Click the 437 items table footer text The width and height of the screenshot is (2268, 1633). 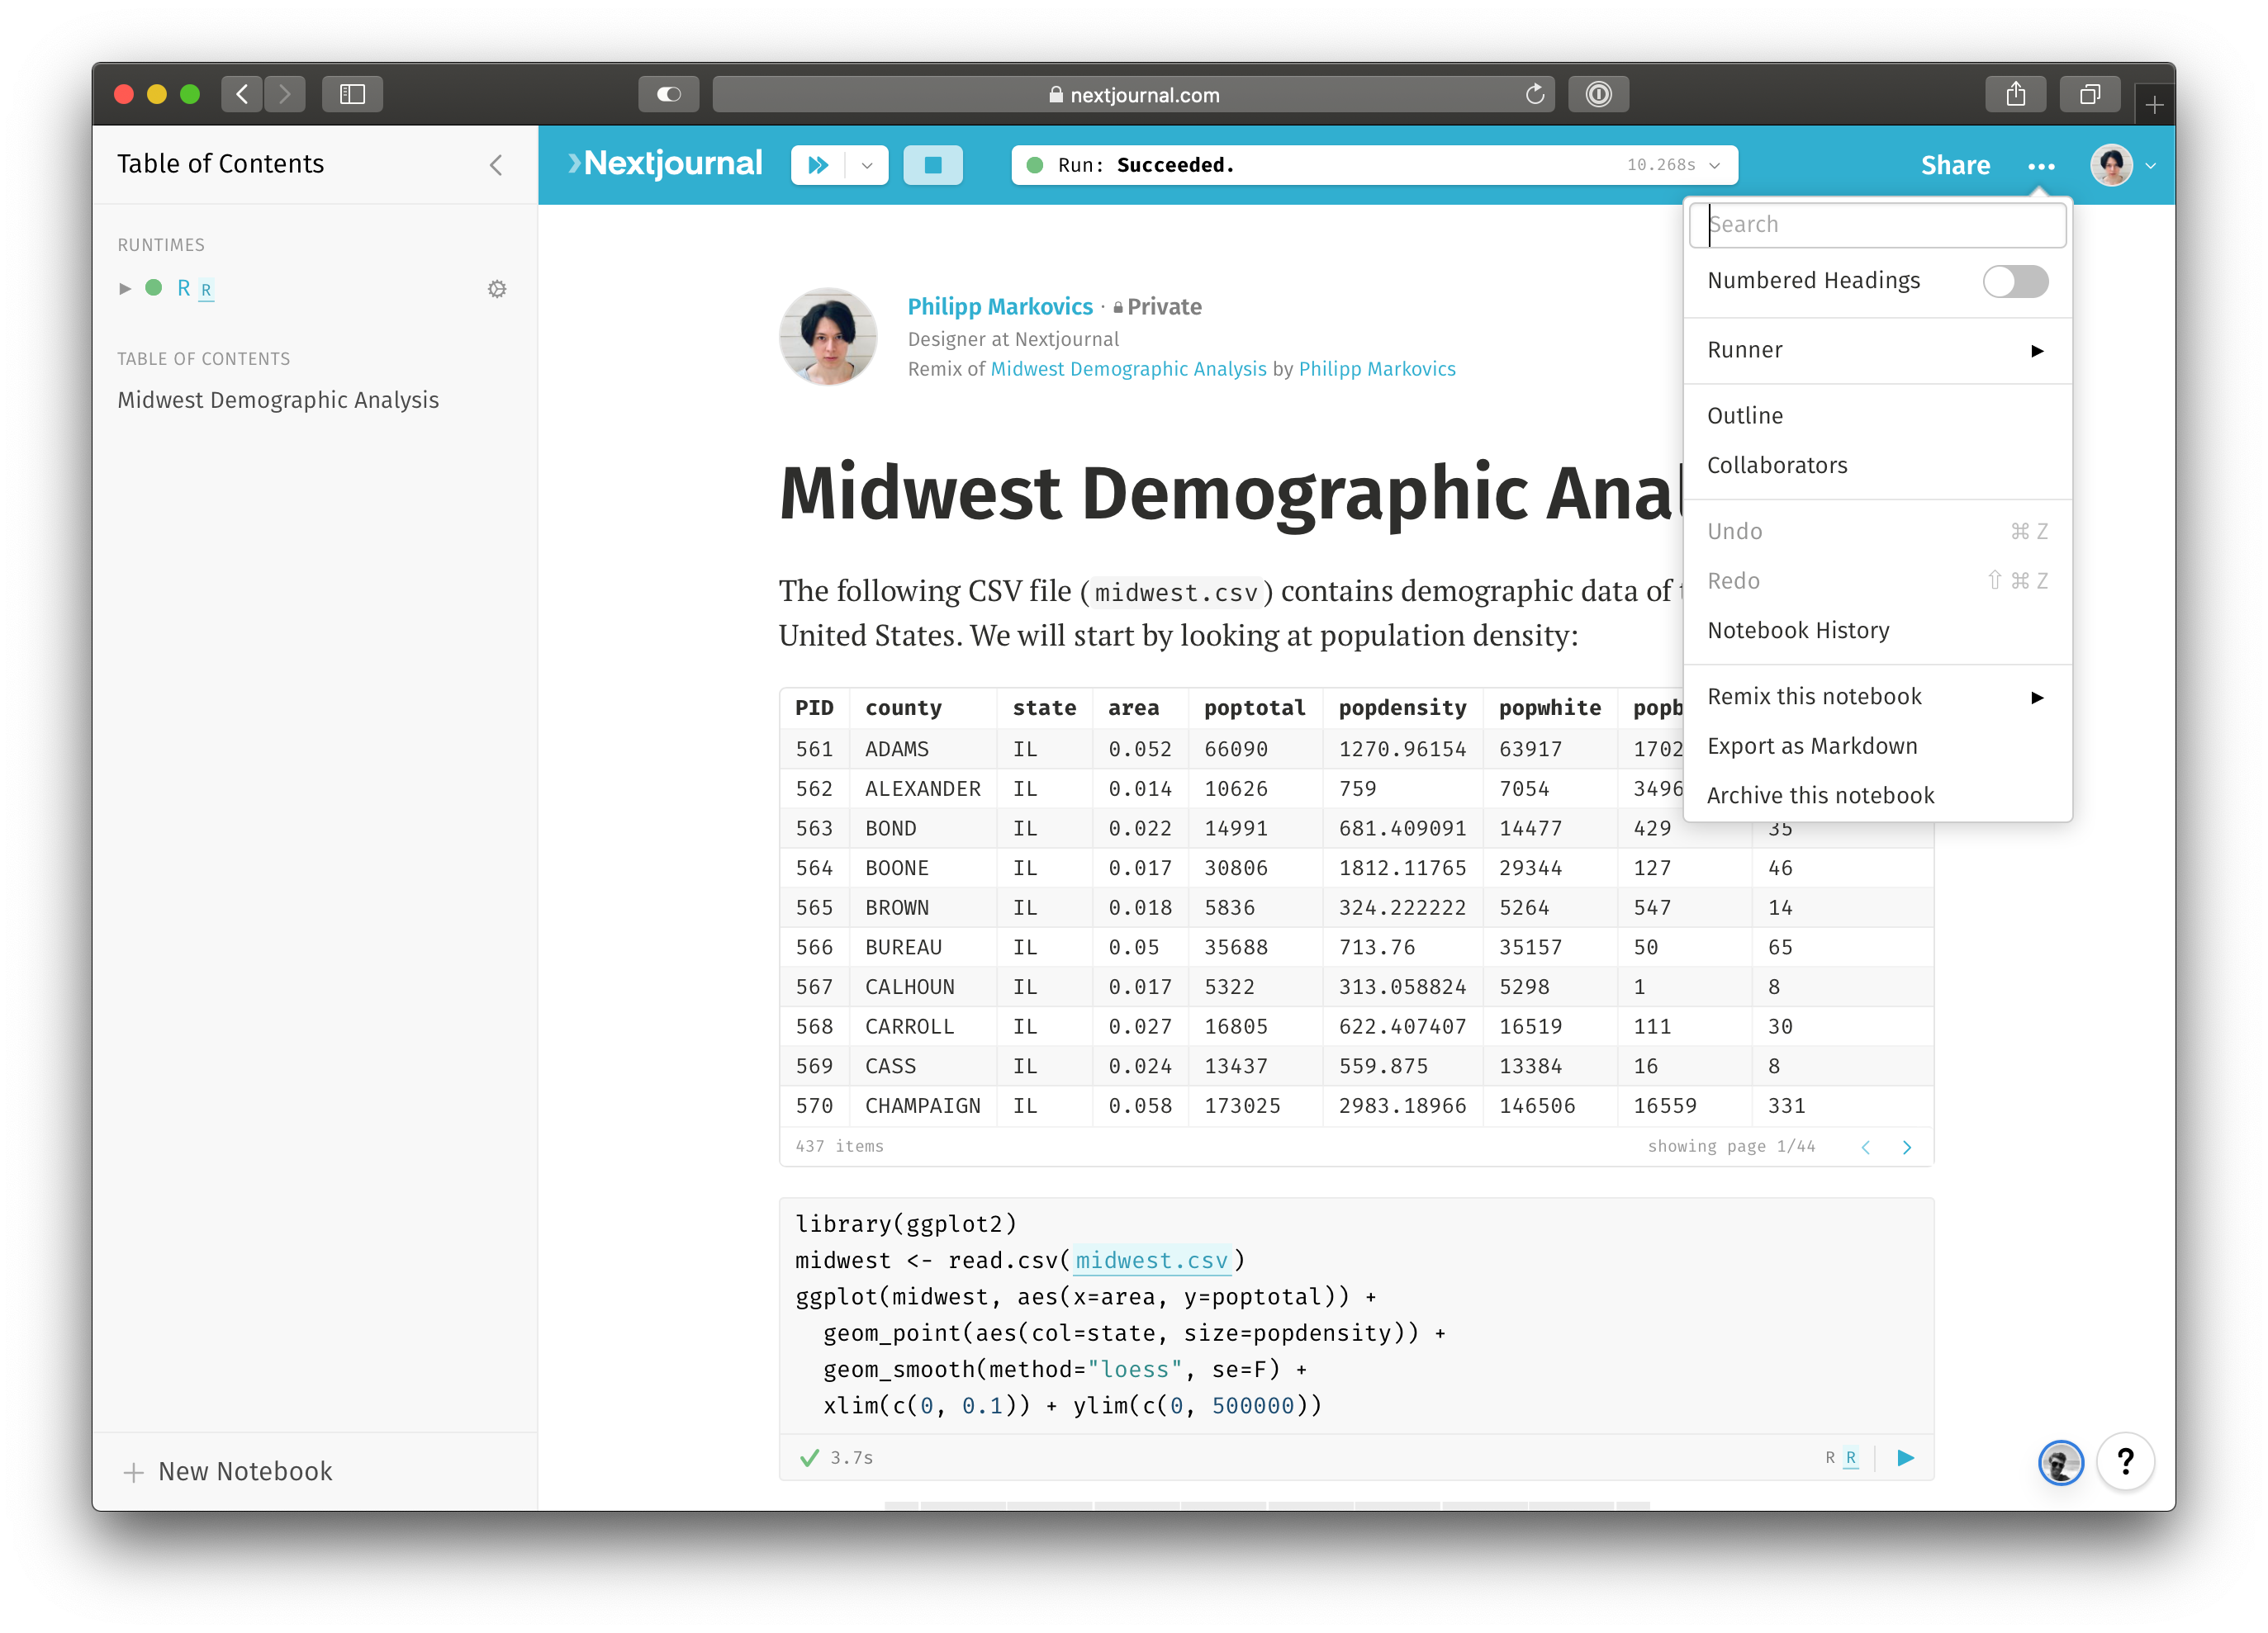pyautogui.click(x=839, y=1146)
